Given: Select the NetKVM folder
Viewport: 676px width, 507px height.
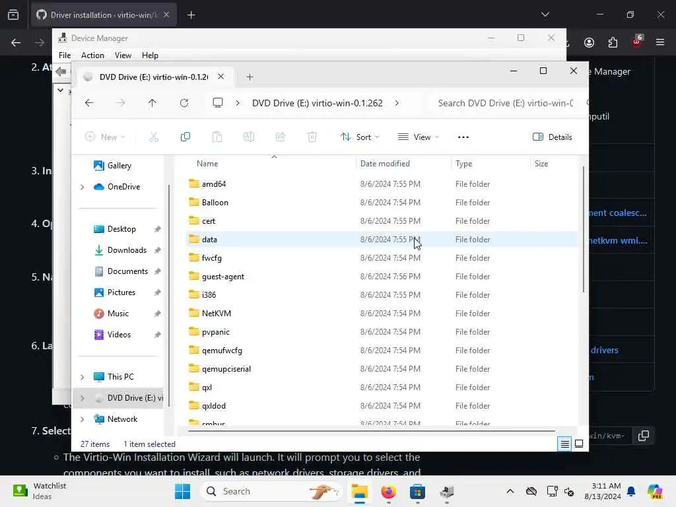Looking at the screenshot, I should 382,314.
